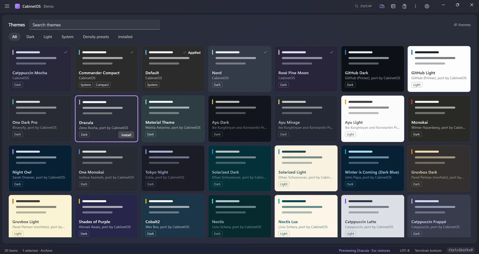Pick the Winter is Coming theme card
The image size is (479, 254).
point(373,169)
